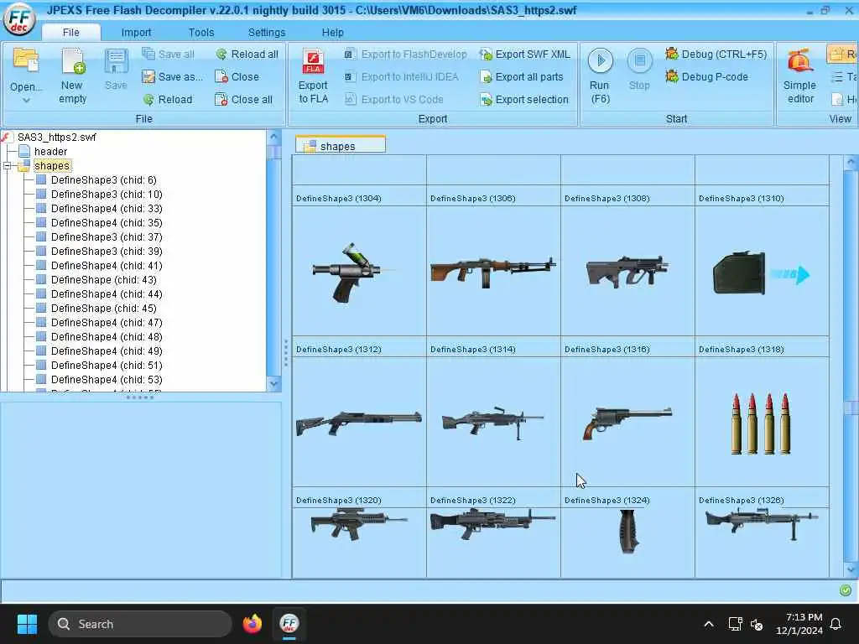Image resolution: width=859 pixels, height=644 pixels.
Task: Open DefineShape3 (1324) grip thumbnail
Action: (627, 543)
